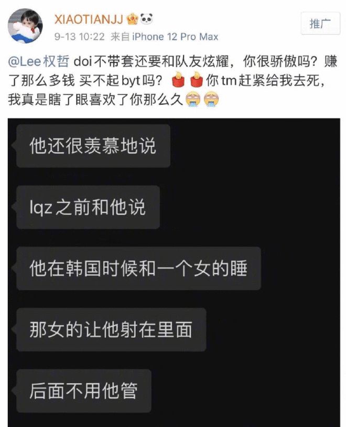Select the bubble beginning 那女的
346x427 pixels.
(x=111, y=330)
